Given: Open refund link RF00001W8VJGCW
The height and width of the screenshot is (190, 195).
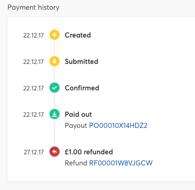Looking at the screenshot, I should [x=121, y=163].
